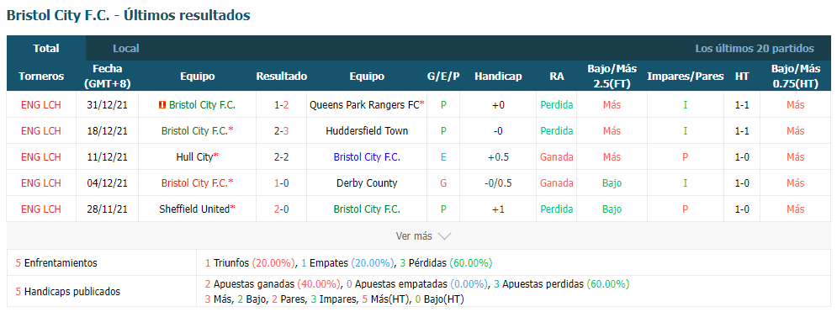The width and height of the screenshot is (837, 312).
Task: Open the 2-3 match result score
Action: point(281,131)
